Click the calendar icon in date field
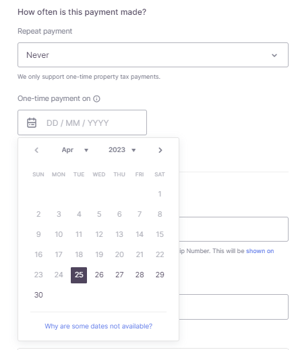The height and width of the screenshot is (350, 298). 32,123
